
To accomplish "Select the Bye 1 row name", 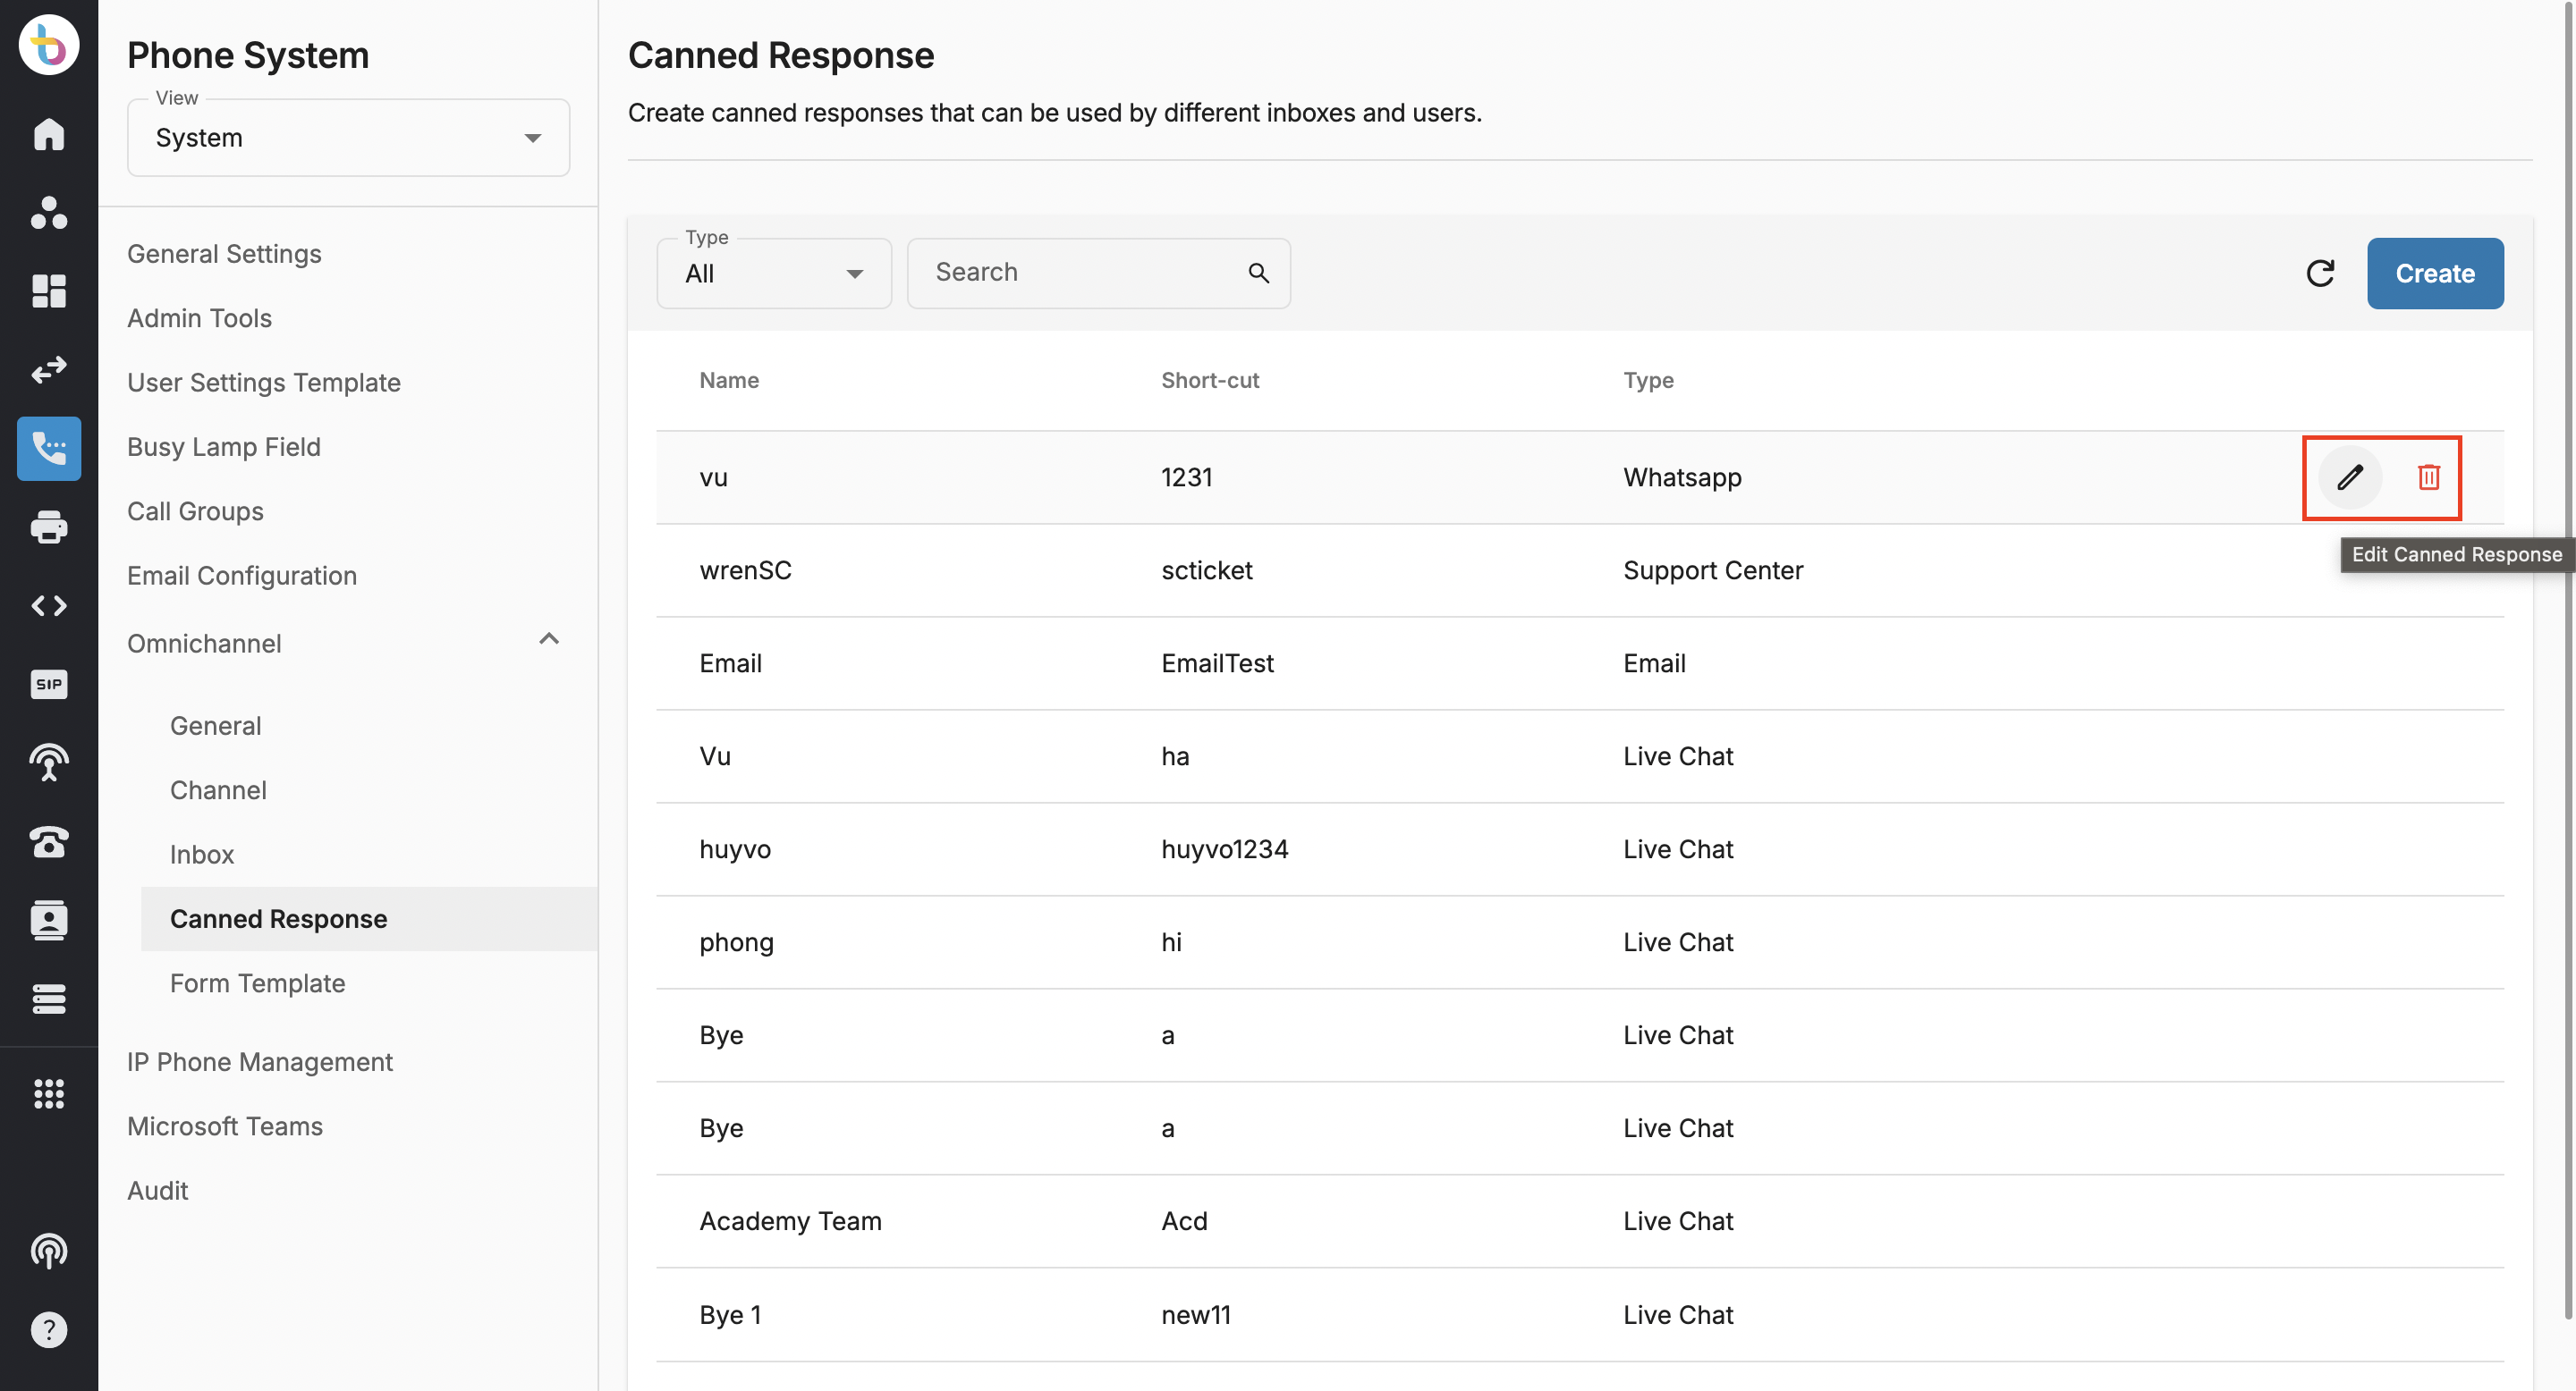I will pos(730,1315).
